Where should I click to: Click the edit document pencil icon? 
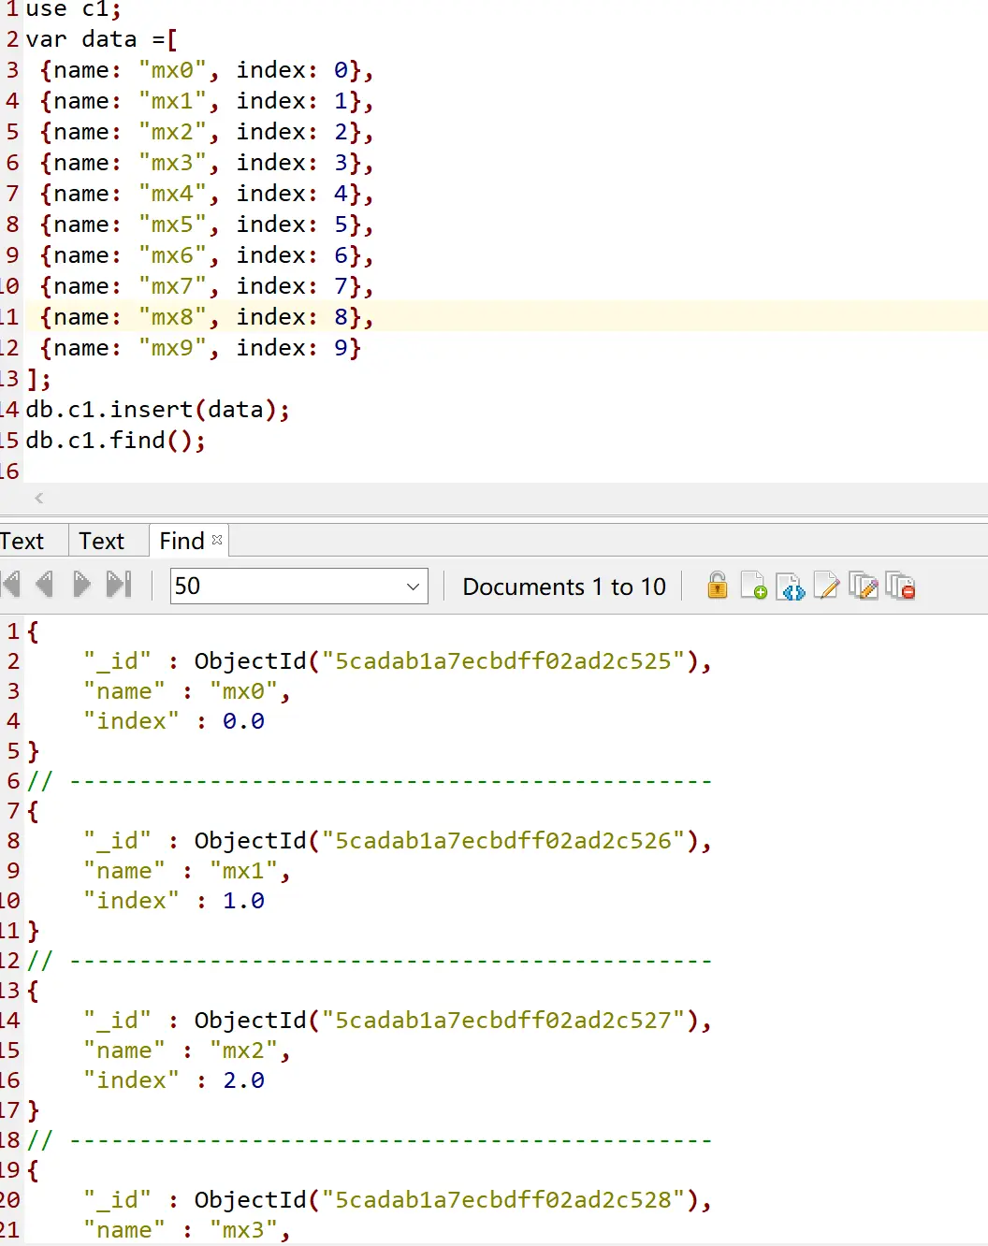pos(826,586)
